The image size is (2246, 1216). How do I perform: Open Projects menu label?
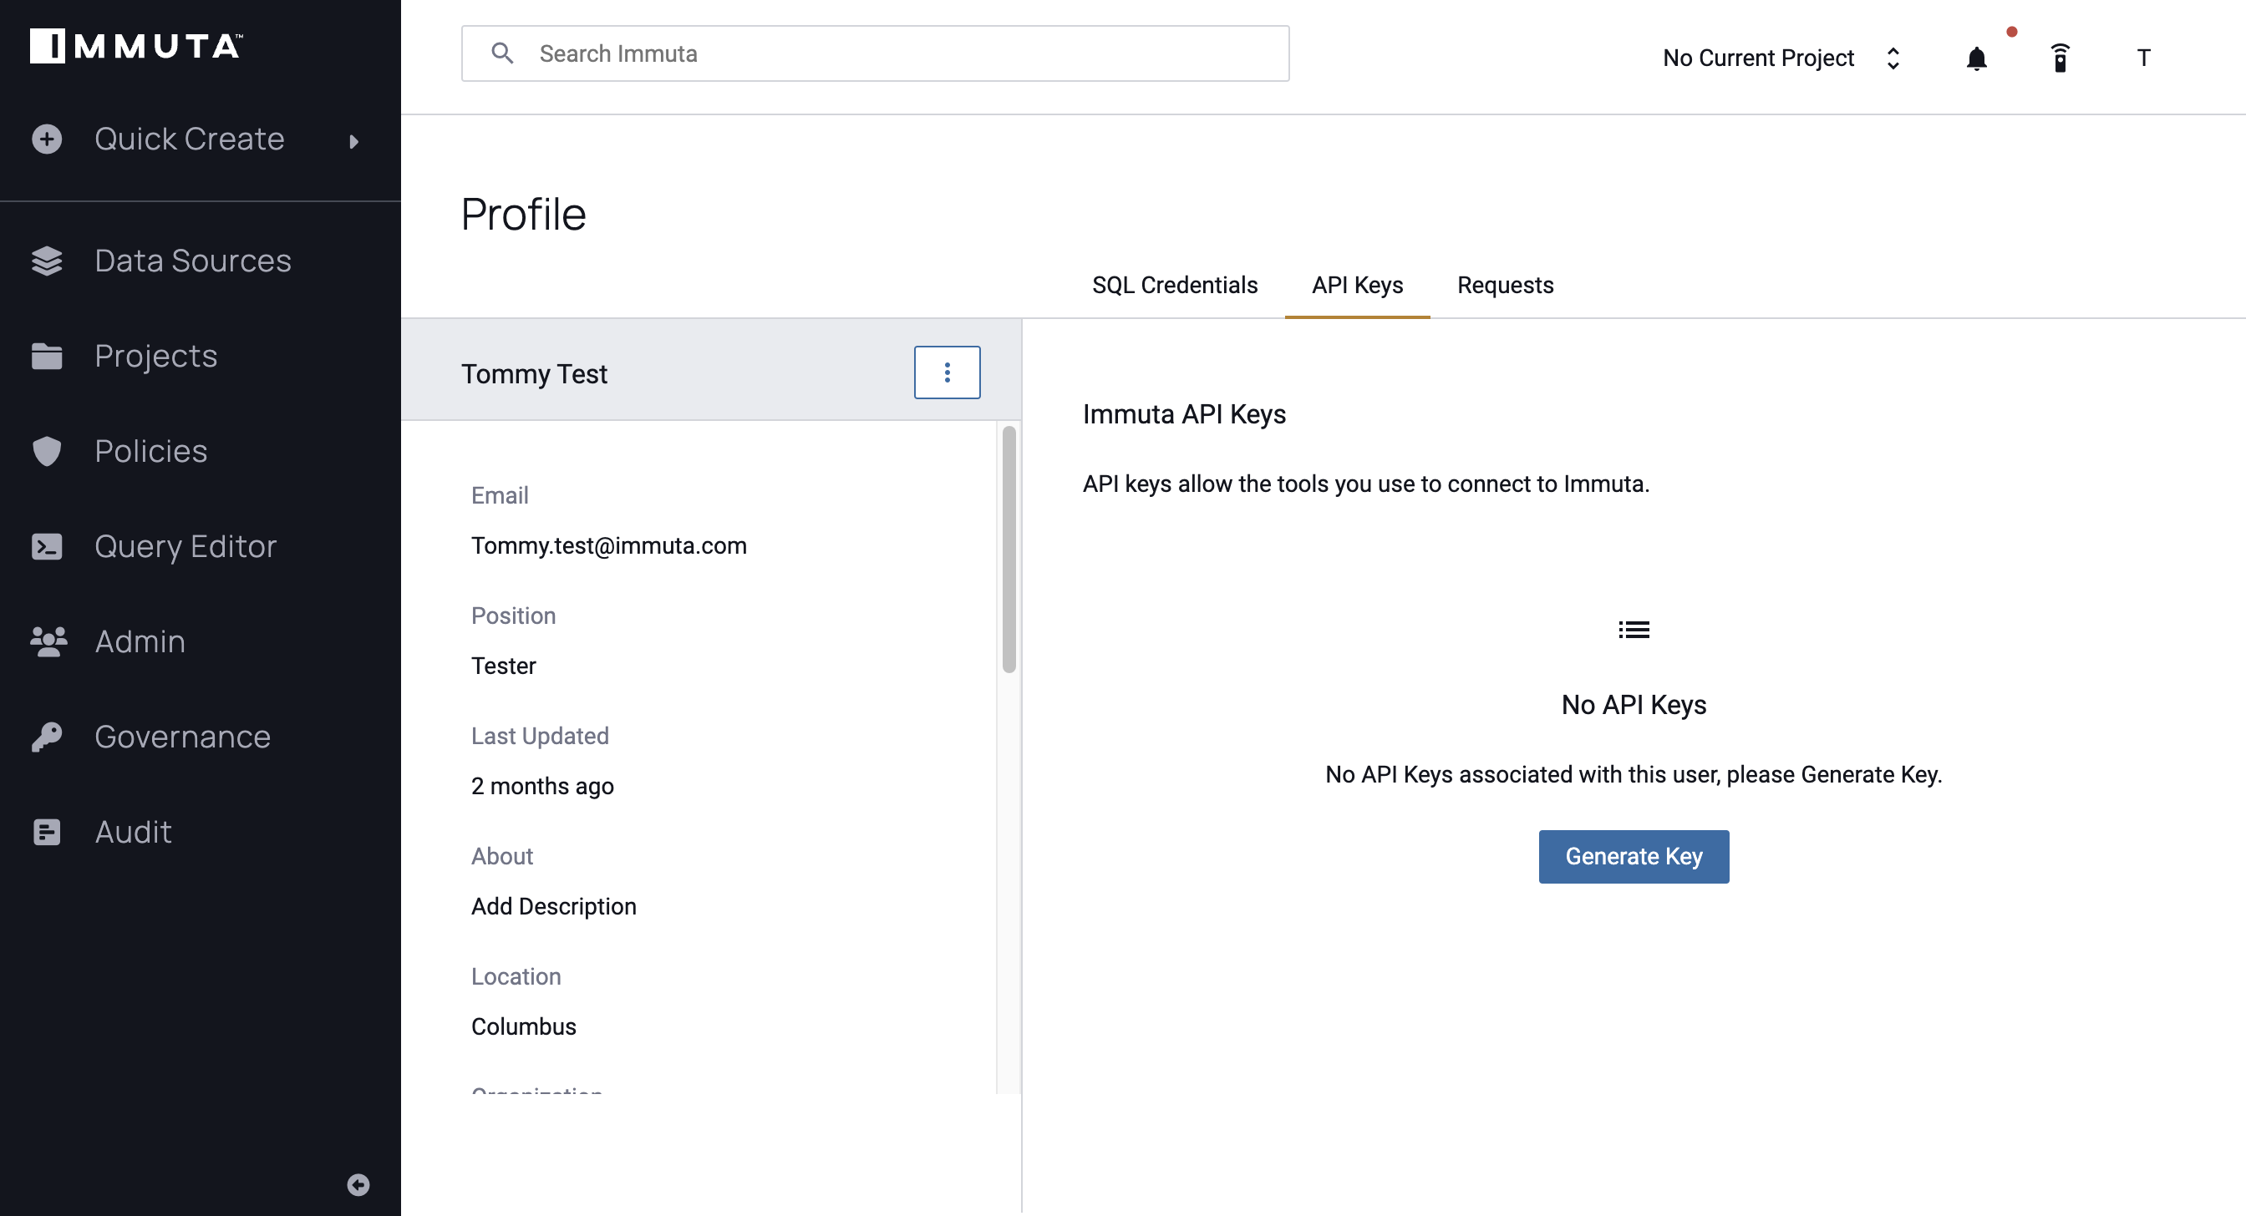tap(156, 356)
